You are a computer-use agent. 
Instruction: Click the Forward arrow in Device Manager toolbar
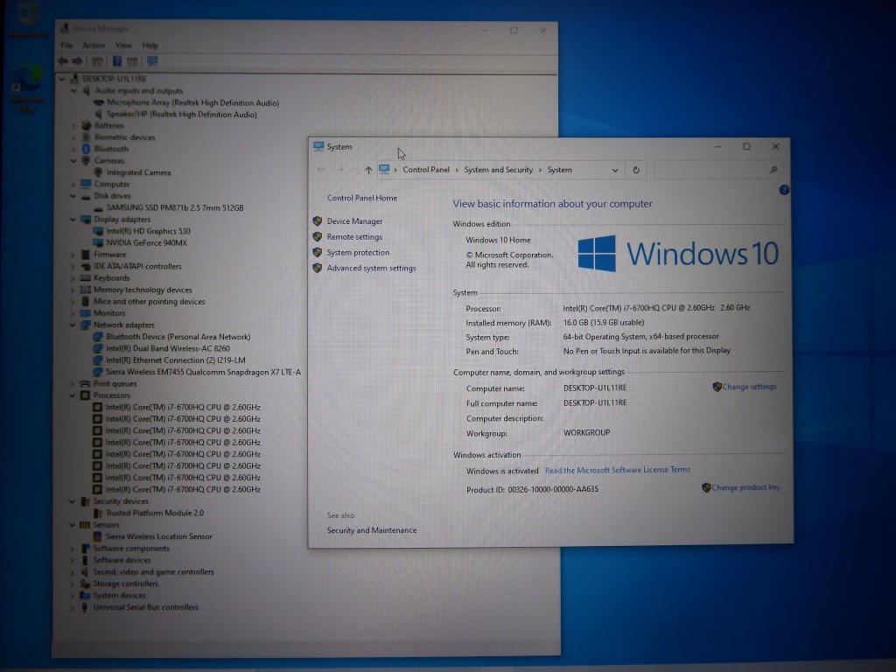click(x=77, y=61)
